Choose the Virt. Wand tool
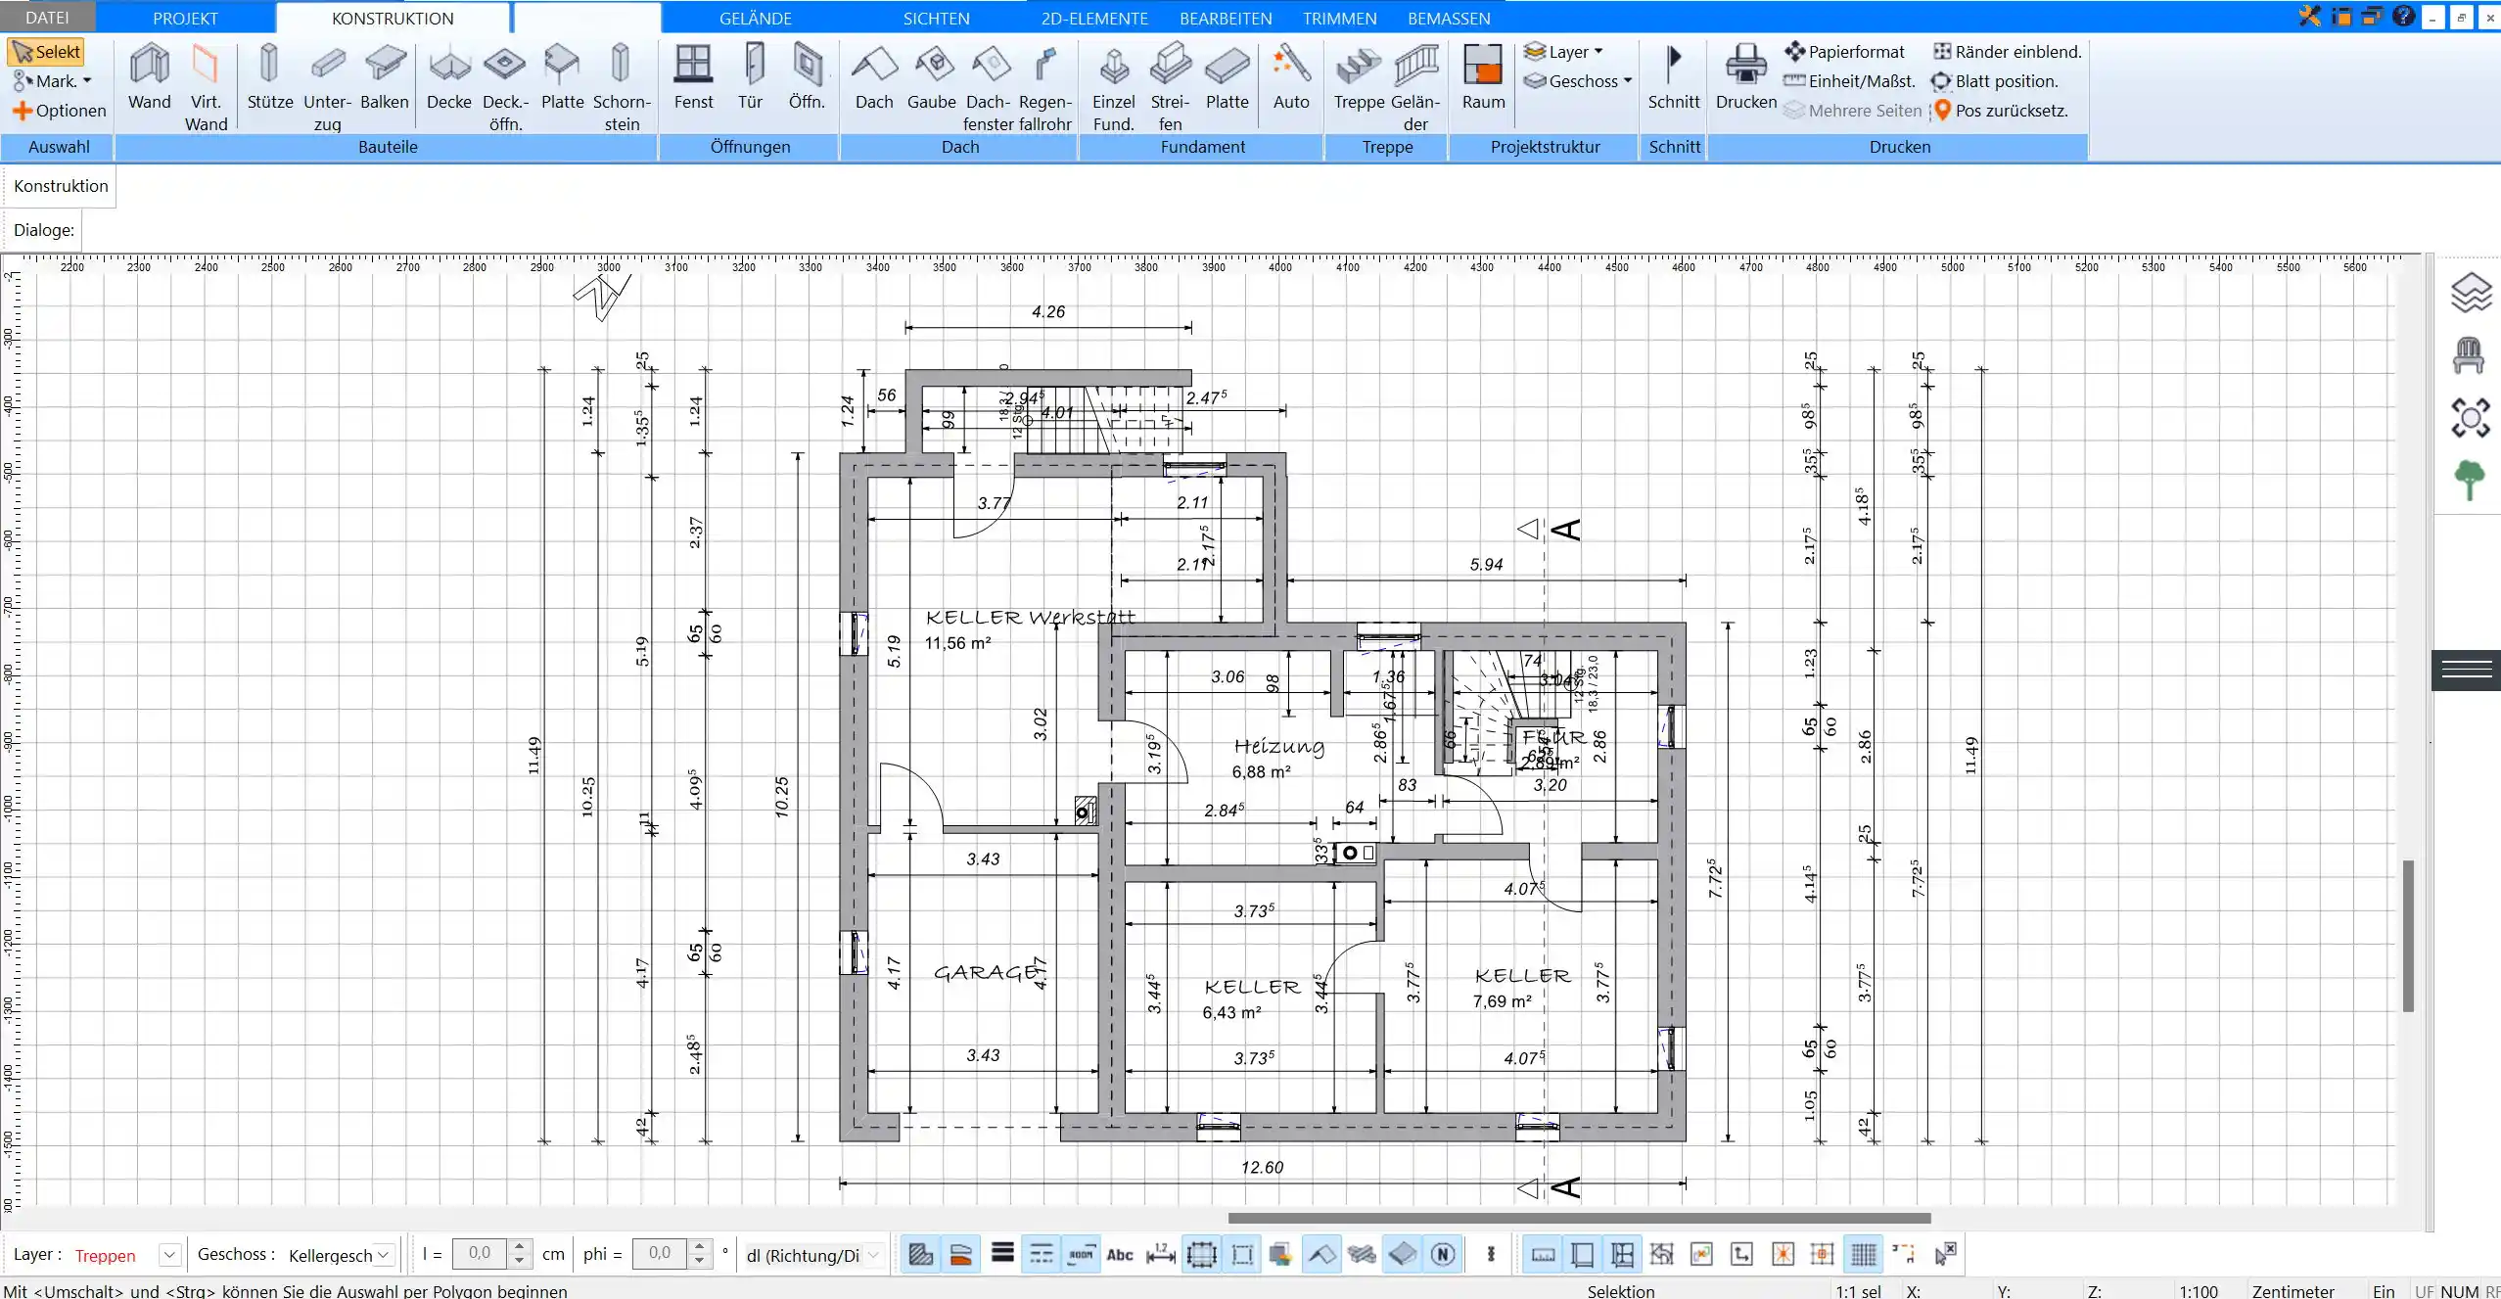Screen dimensions: 2501x1299 (206, 87)
